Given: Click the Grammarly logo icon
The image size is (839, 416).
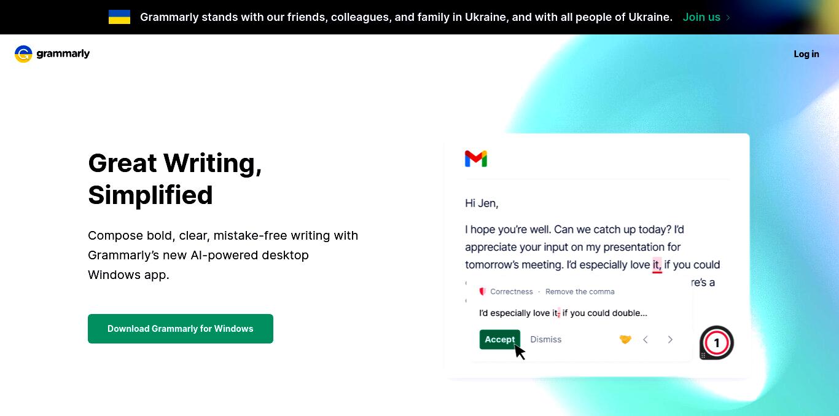Looking at the screenshot, I should tap(23, 54).
